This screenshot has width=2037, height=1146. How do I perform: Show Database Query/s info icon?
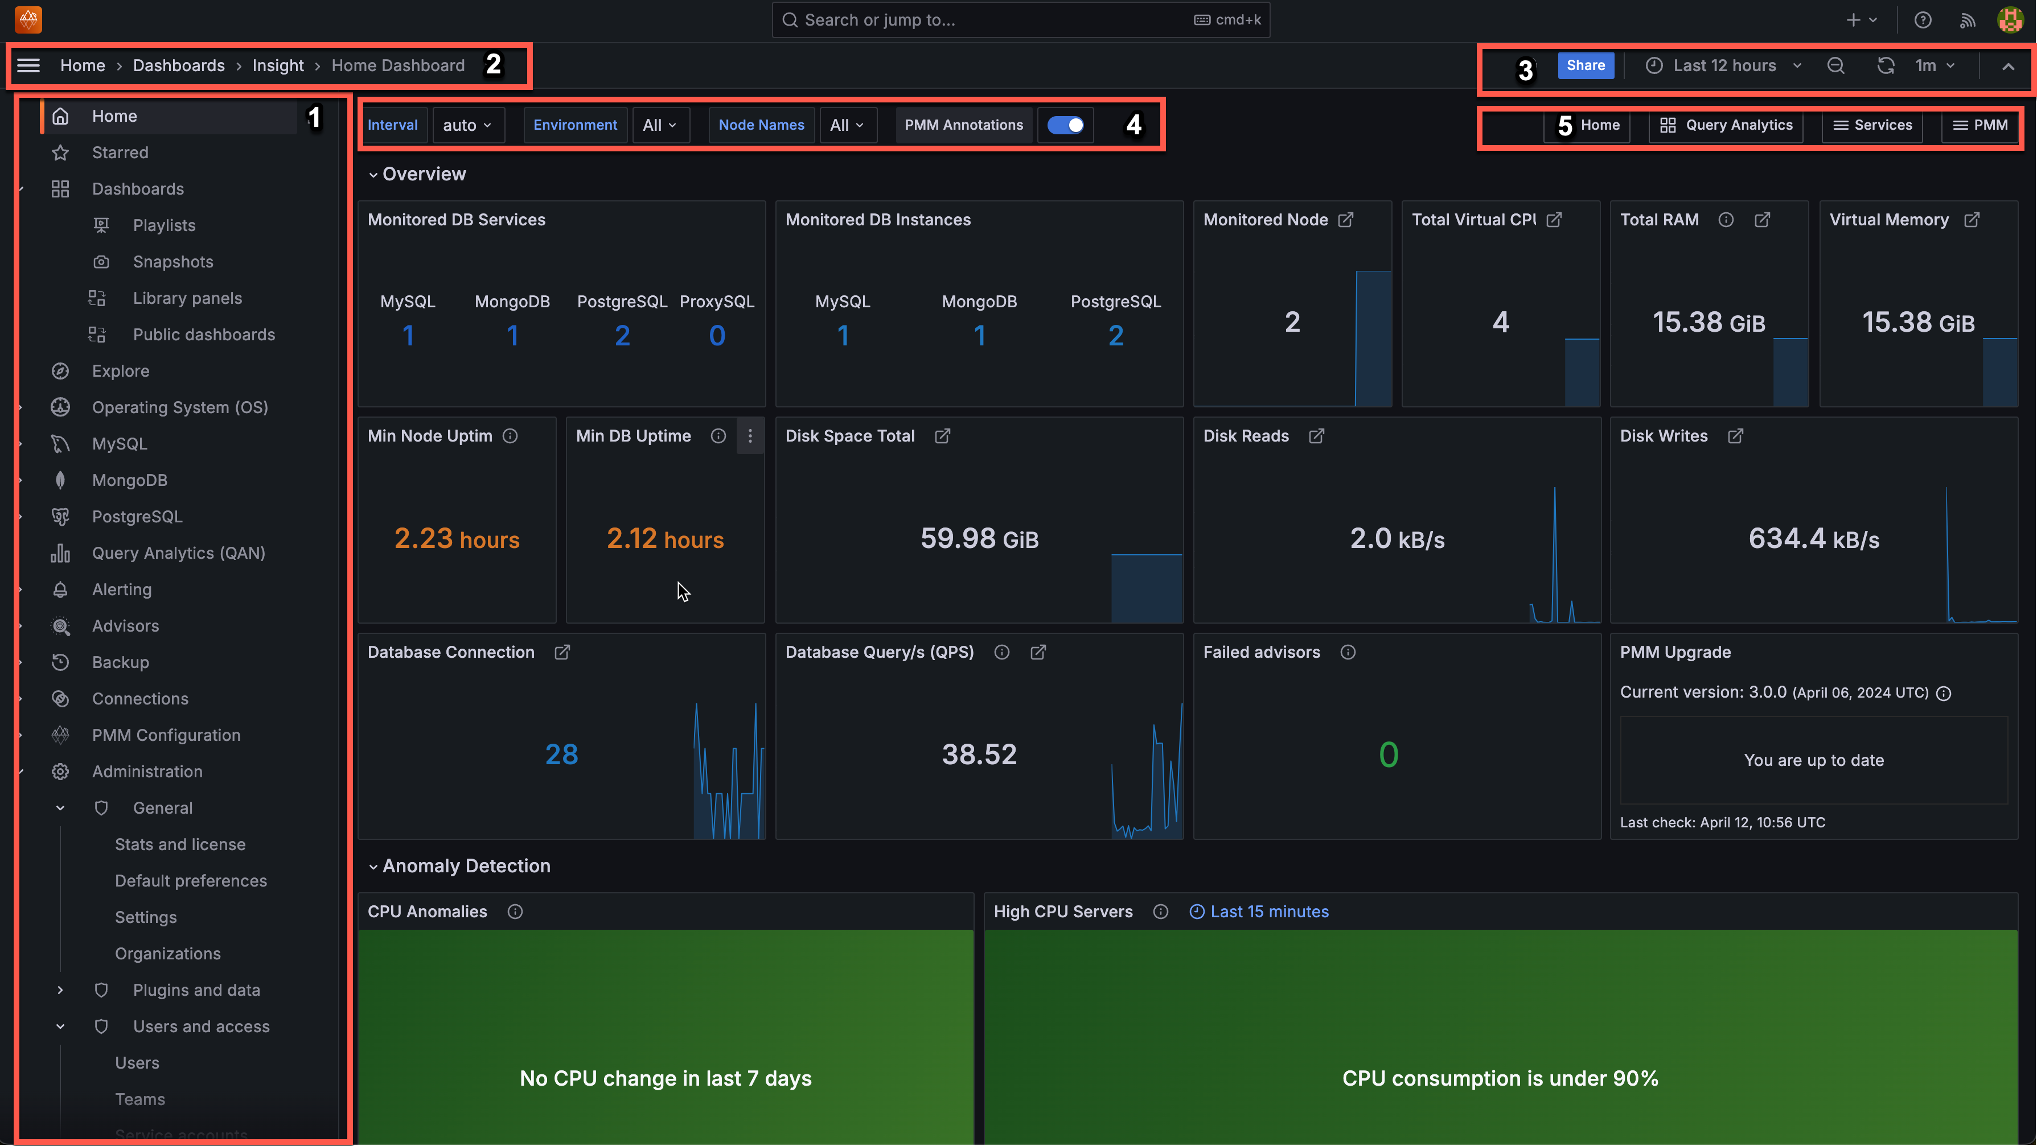point(1001,652)
